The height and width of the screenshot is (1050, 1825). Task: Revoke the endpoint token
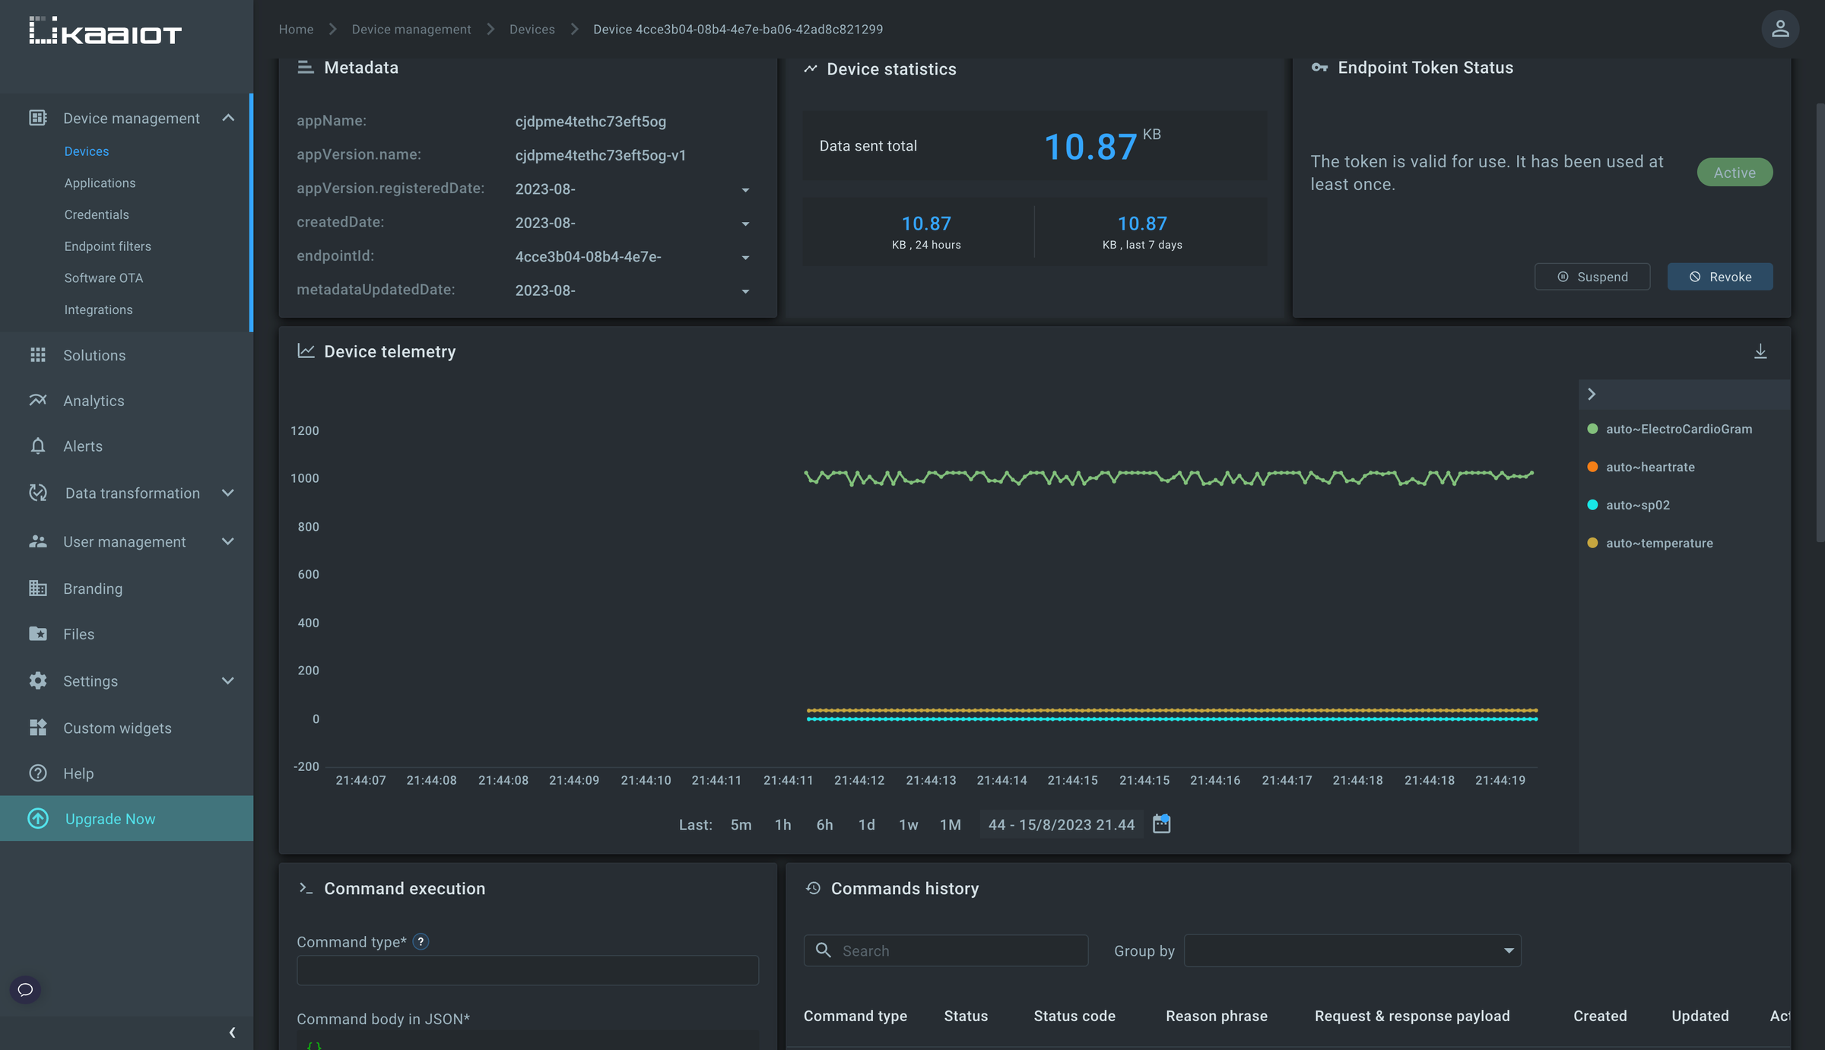tap(1720, 277)
